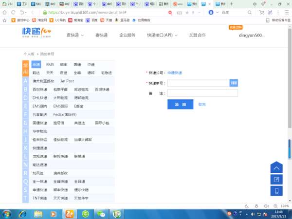
Task: Click the volume speaker icon in system tray
Action: click(253, 214)
